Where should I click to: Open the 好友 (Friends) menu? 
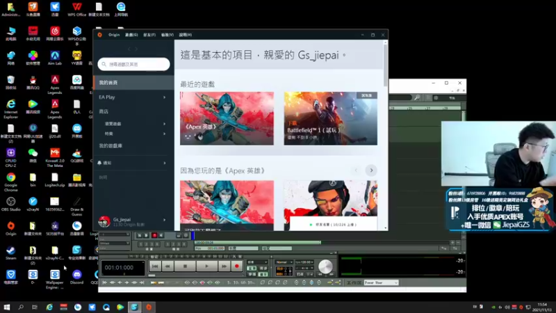(149, 35)
